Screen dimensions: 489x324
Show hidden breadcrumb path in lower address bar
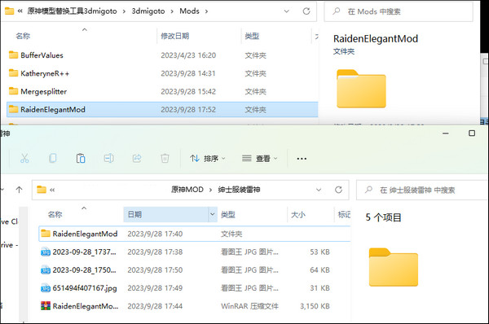52,190
